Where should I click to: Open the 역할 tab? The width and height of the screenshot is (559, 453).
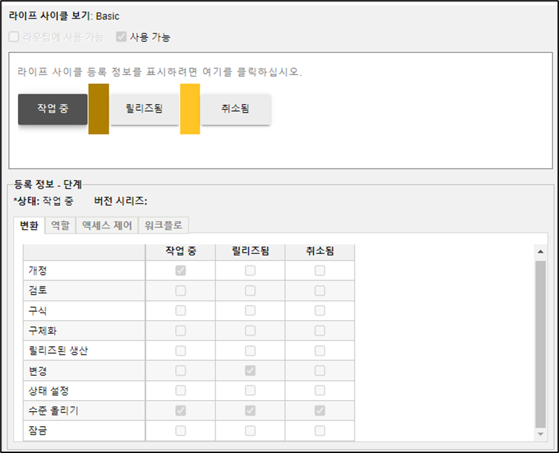point(61,226)
